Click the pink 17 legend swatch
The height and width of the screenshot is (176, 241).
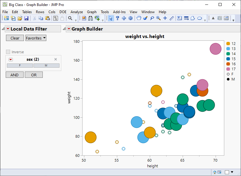click(228, 69)
